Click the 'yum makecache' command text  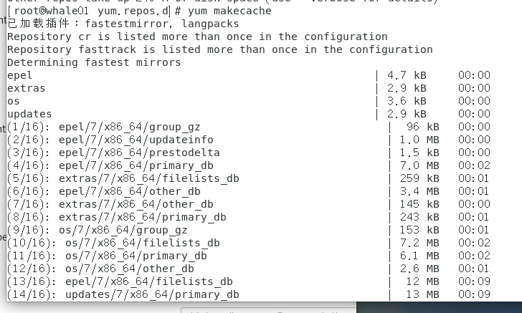pos(233,11)
